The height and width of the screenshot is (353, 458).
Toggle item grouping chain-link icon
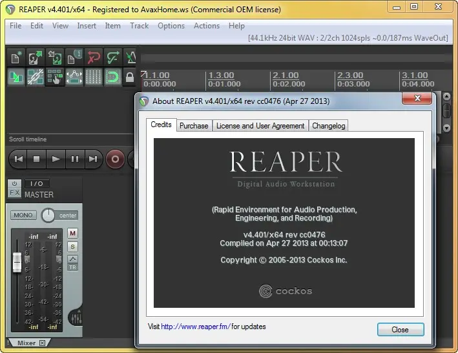pyautogui.click(x=36, y=77)
